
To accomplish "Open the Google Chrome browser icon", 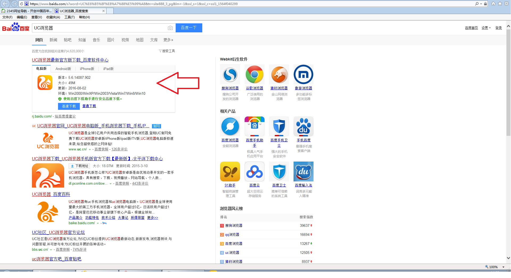I will point(254,75).
